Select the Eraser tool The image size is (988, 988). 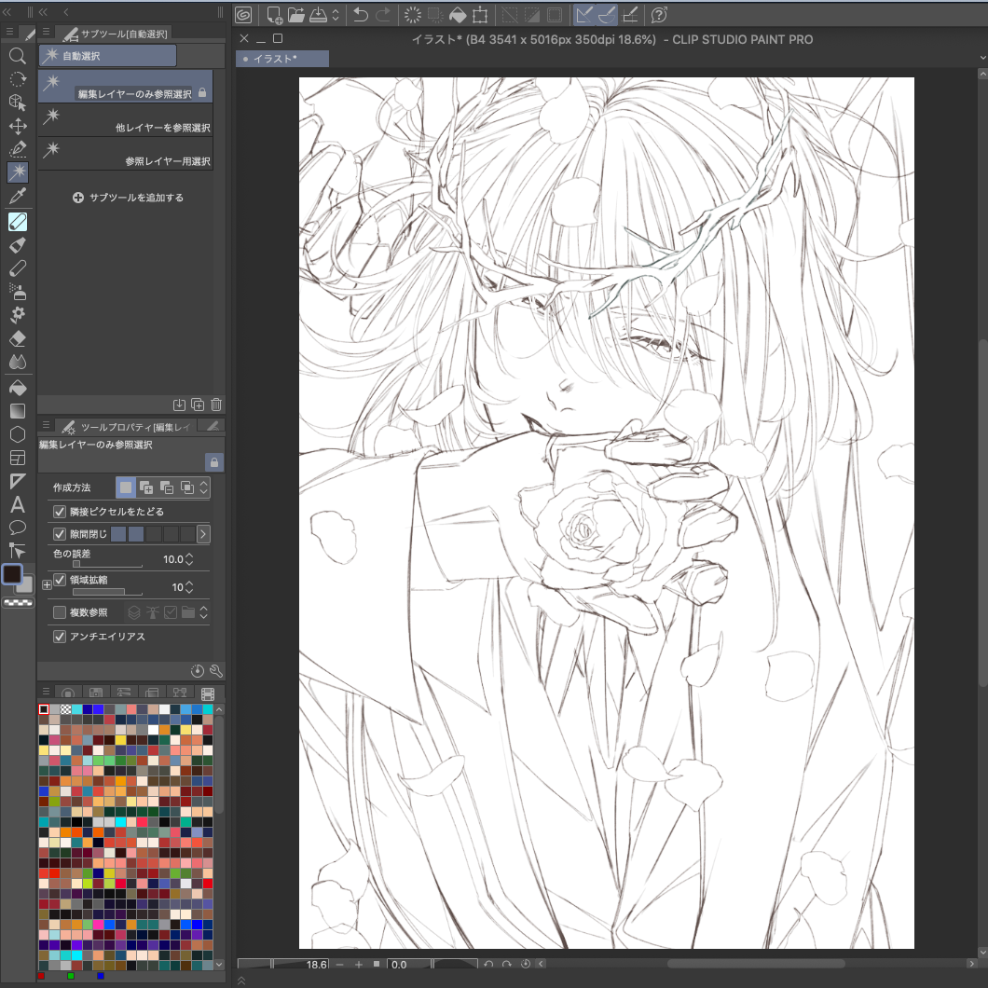click(17, 338)
